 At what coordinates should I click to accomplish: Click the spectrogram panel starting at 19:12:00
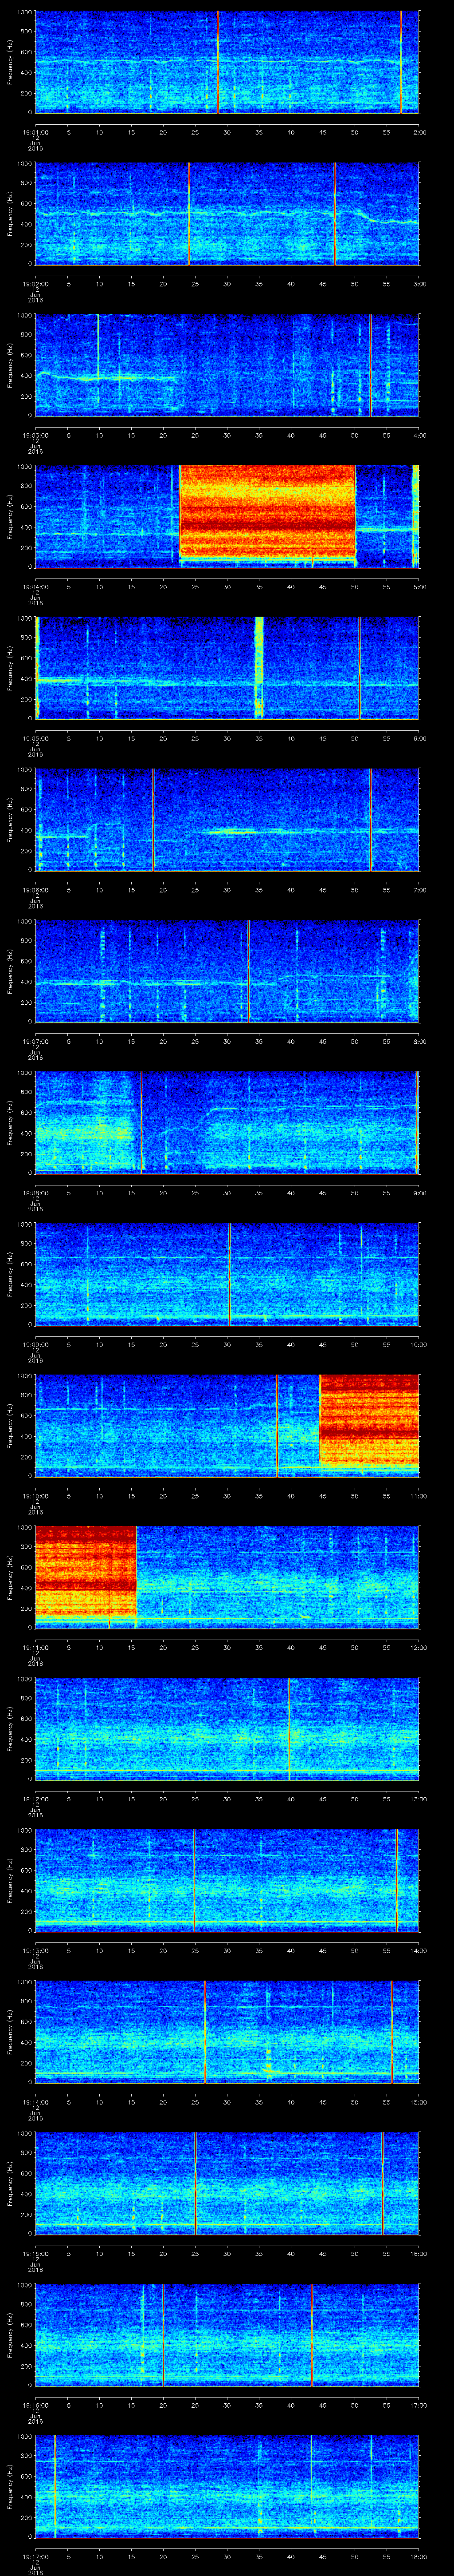coord(227,1728)
